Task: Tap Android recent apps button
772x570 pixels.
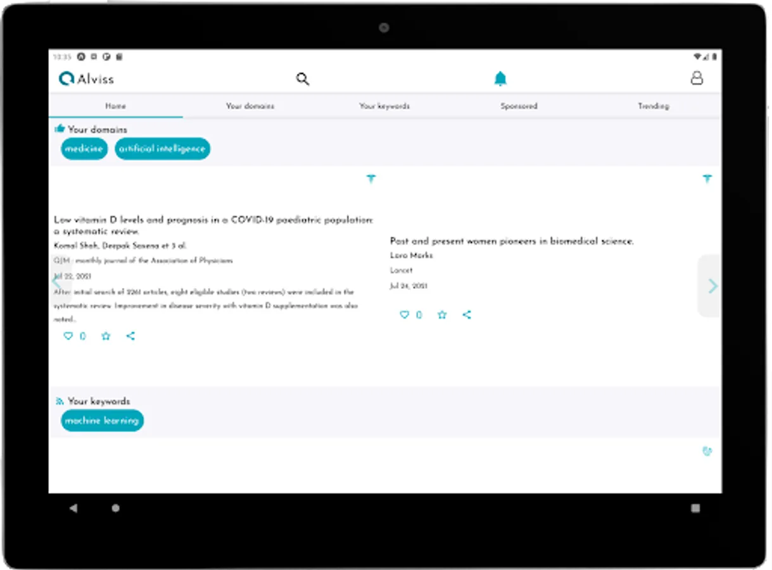Action: click(696, 508)
